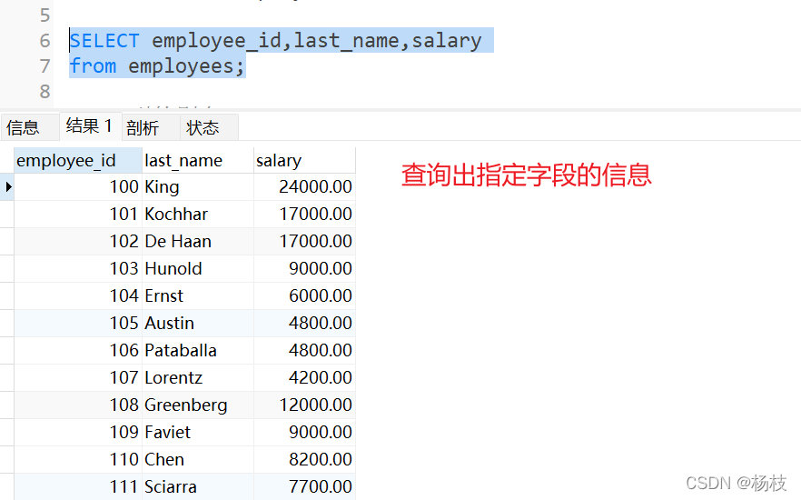This screenshot has height=500, width=801.
Task: Select employee id 104 cell
Action: 78,296
